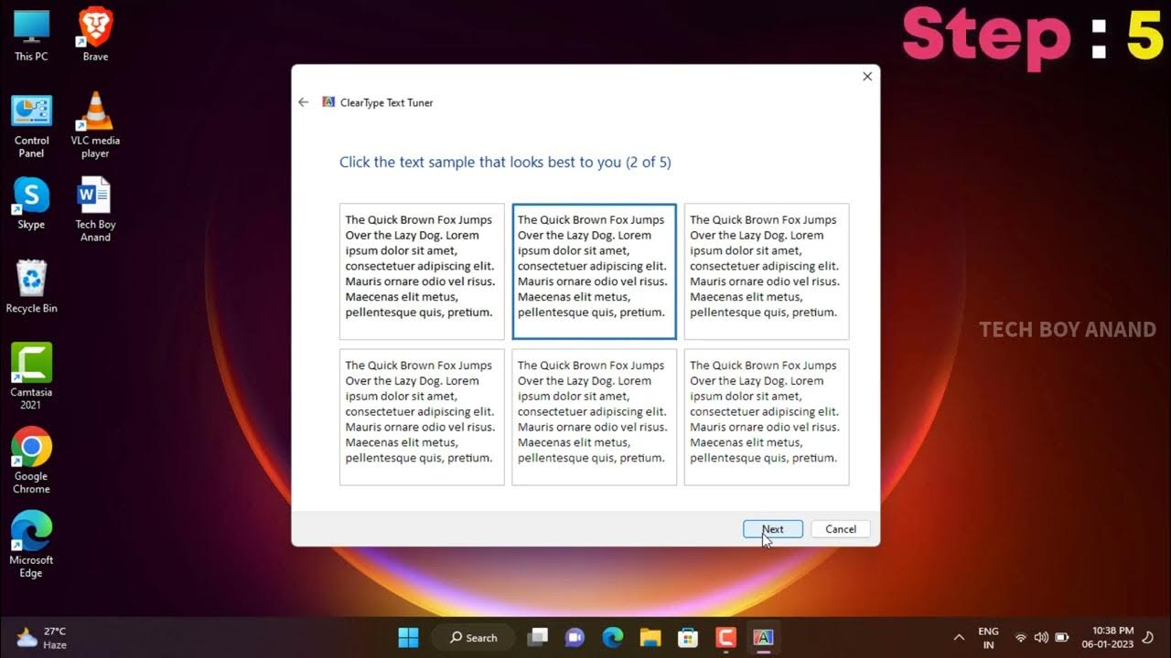Image resolution: width=1171 pixels, height=658 pixels.
Task: Open VLC media player shortcut
Action: click(x=95, y=126)
